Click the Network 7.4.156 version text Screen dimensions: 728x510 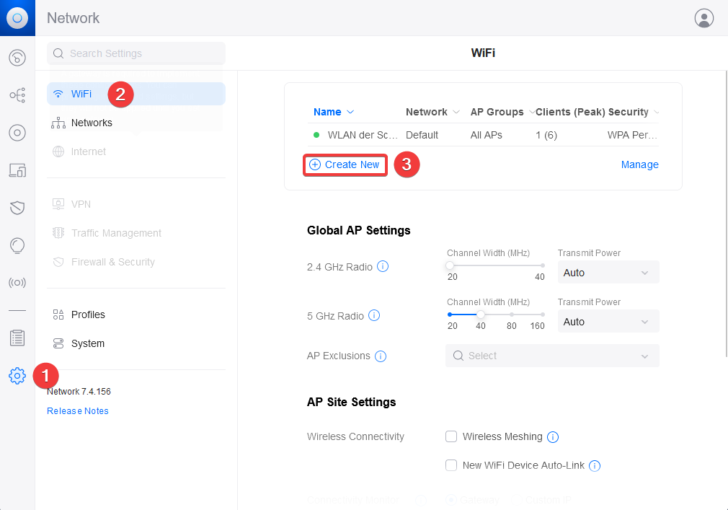click(x=79, y=392)
